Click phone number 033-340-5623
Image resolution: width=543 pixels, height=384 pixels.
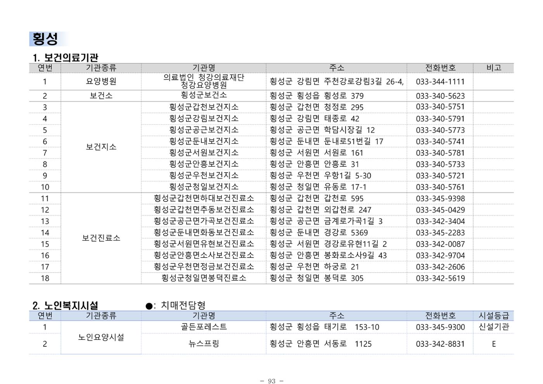point(440,96)
